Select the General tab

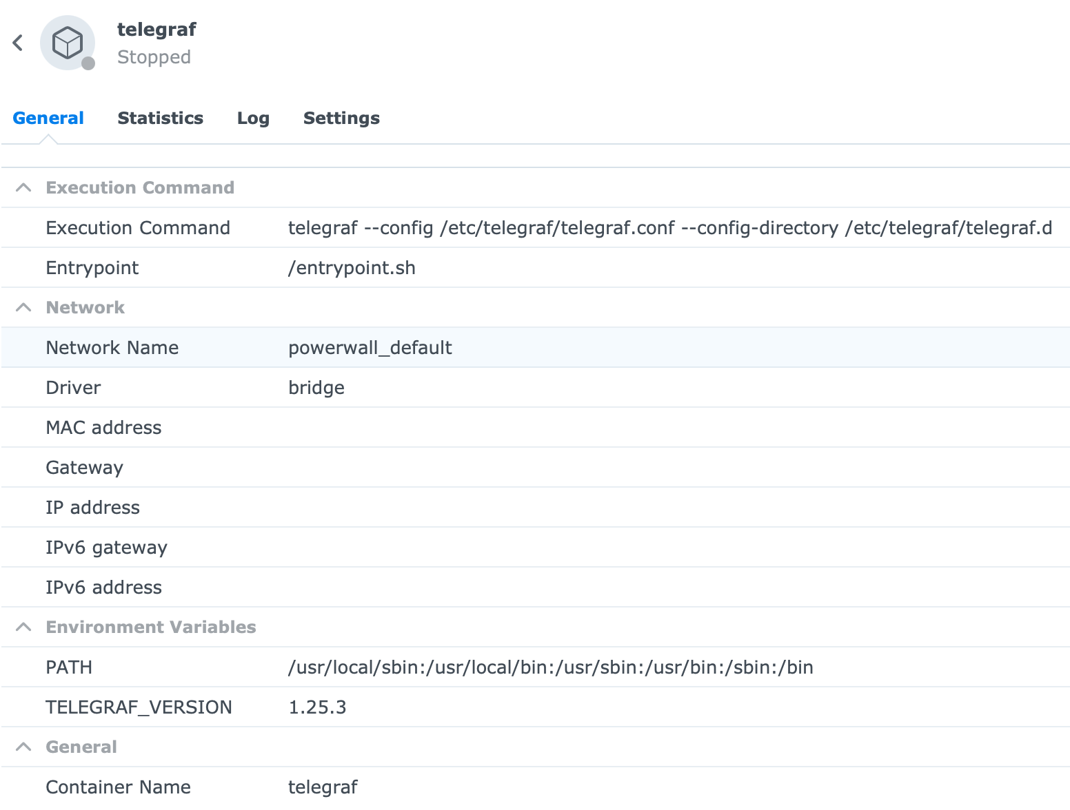[48, 118]
